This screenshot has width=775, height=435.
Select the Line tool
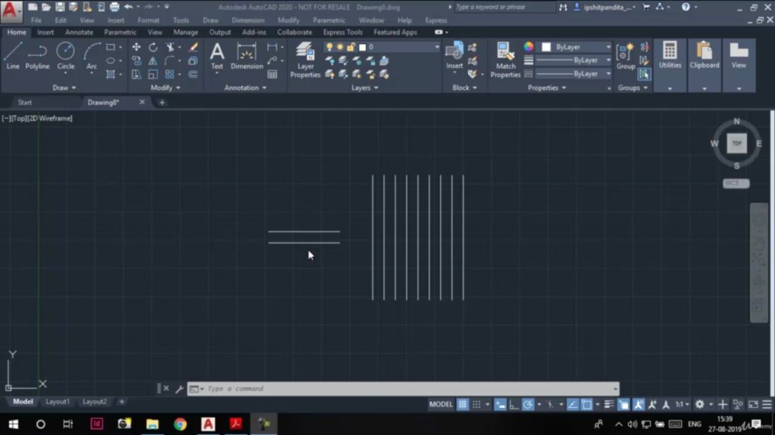(13, 55)
